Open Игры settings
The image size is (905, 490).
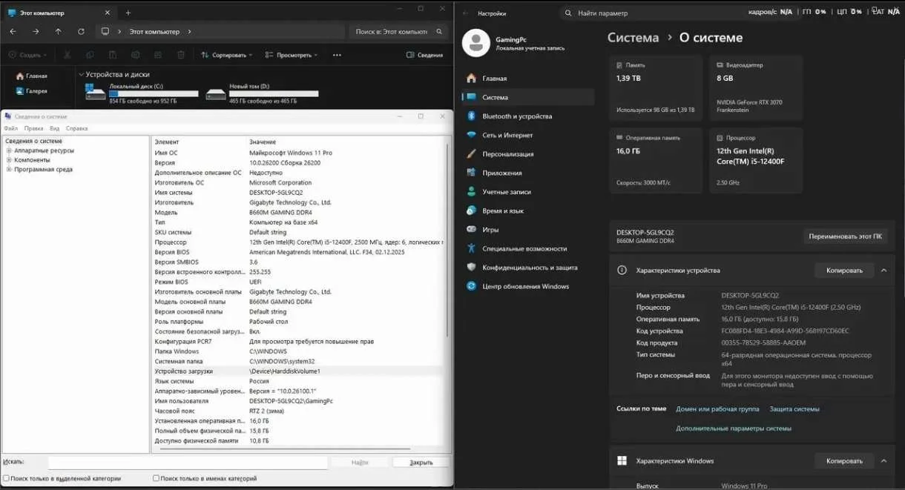tap(527, 230)
